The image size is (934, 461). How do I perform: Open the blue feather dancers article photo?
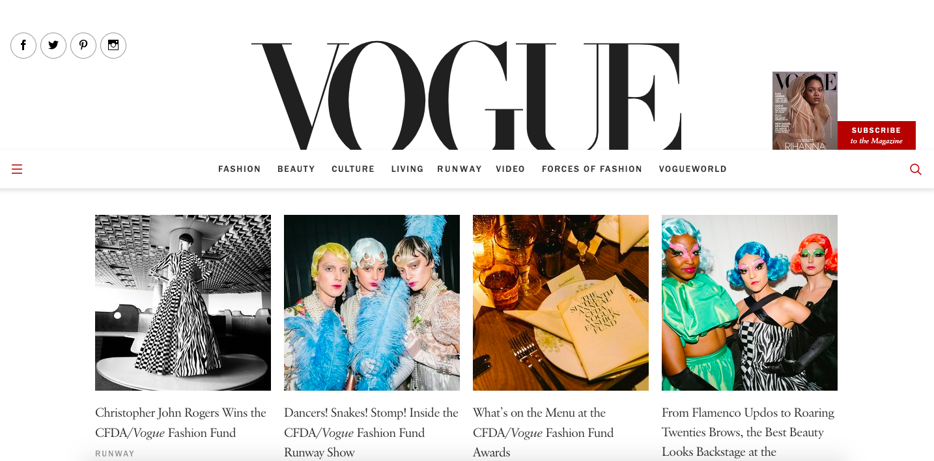372,303
